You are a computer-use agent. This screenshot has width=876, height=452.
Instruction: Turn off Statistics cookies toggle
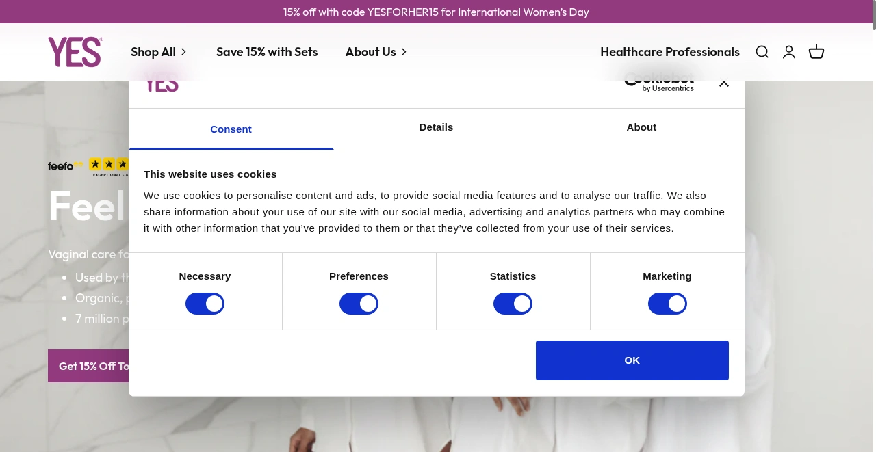coord(513,304)
